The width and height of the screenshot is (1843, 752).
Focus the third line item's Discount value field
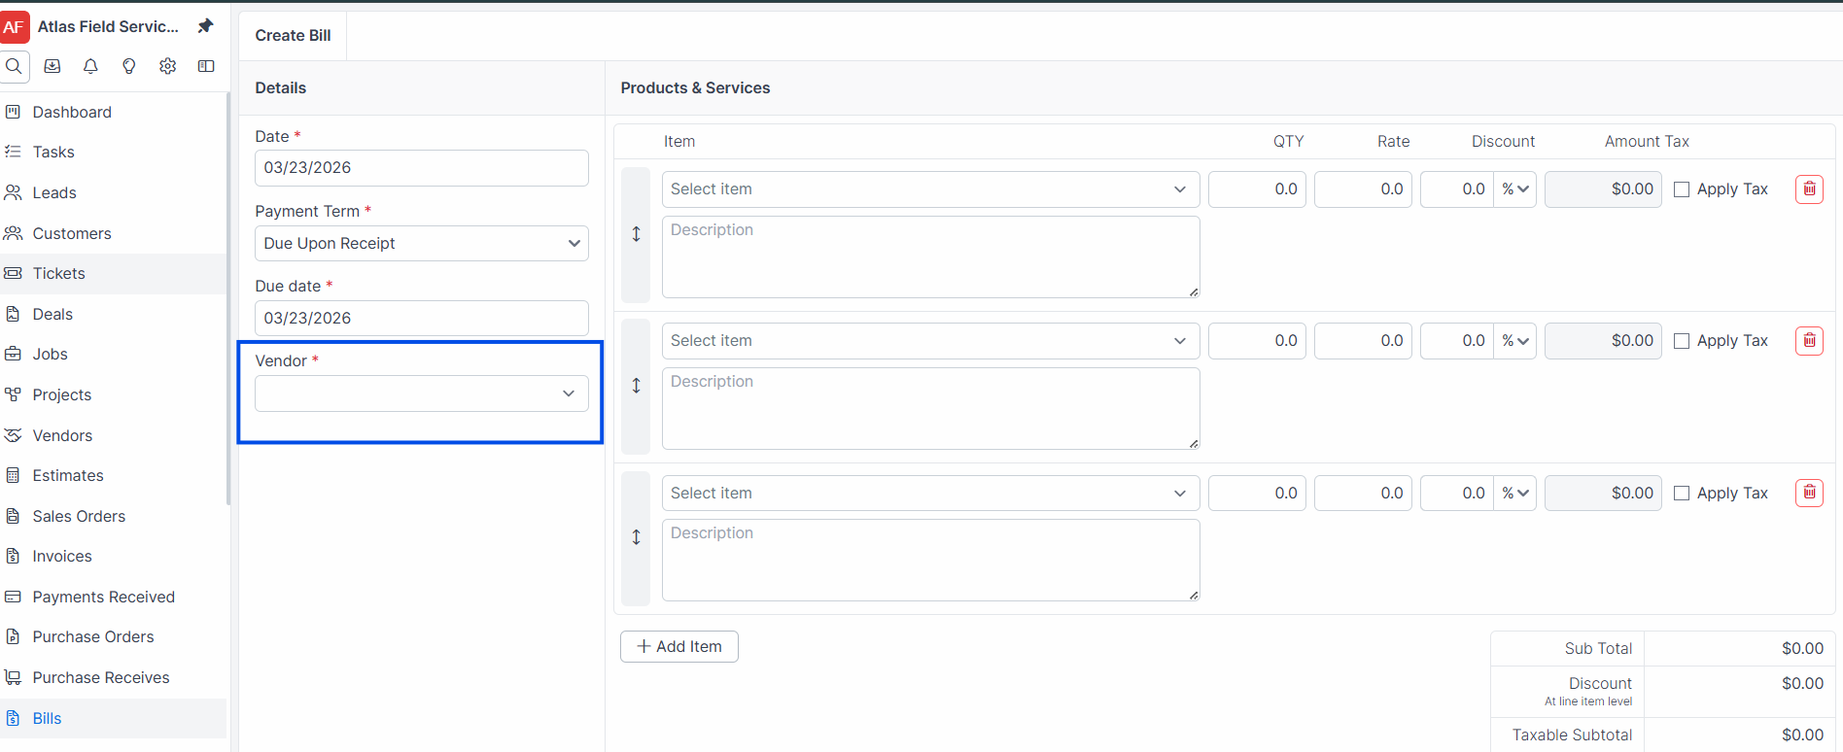[1457, 493]
